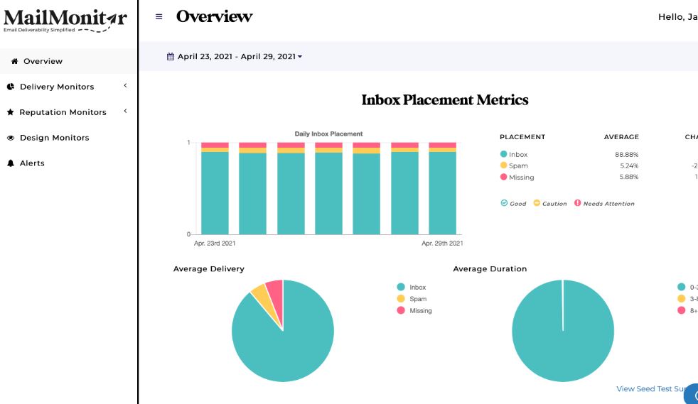
Task: Toggle the pink Average Duration legend dot
Action: (681, 310)
